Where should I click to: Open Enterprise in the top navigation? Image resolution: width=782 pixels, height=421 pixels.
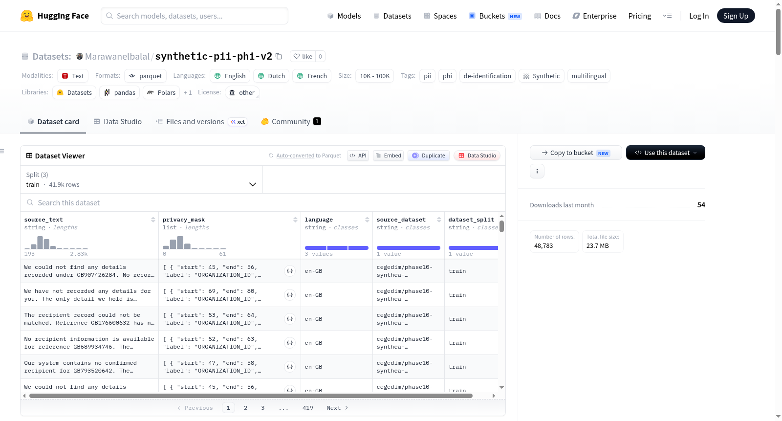click(x=595, y=16)
